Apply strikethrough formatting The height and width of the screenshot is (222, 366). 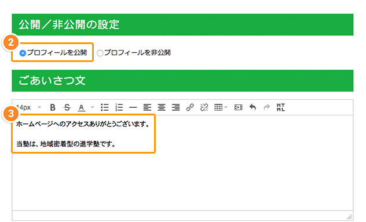tap(67, 107)
